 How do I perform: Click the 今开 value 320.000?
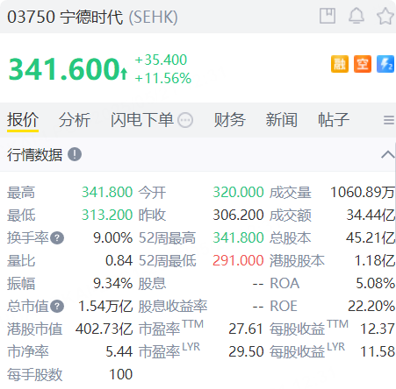(238, 193)
